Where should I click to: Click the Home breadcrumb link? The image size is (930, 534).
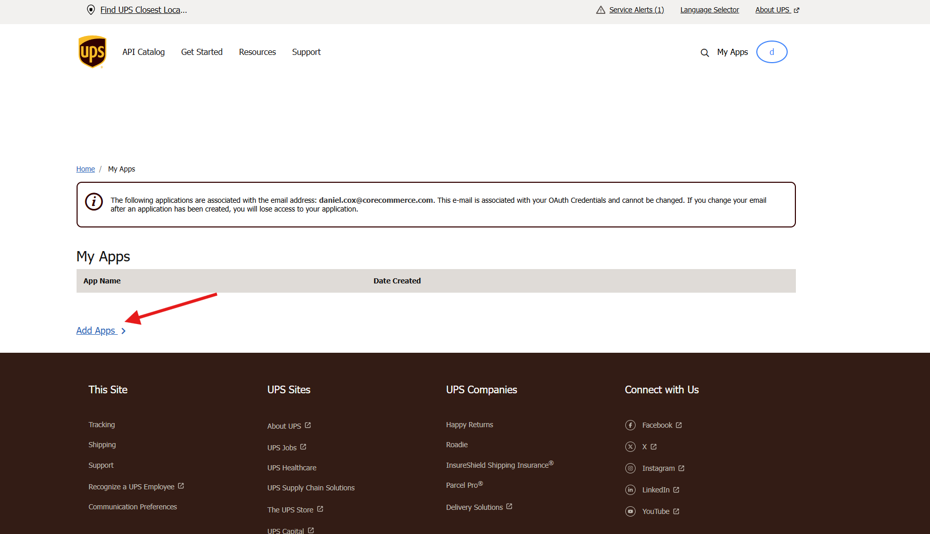pos(85,169)
